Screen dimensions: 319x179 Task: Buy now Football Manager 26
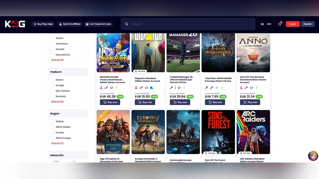coord(180,102)
